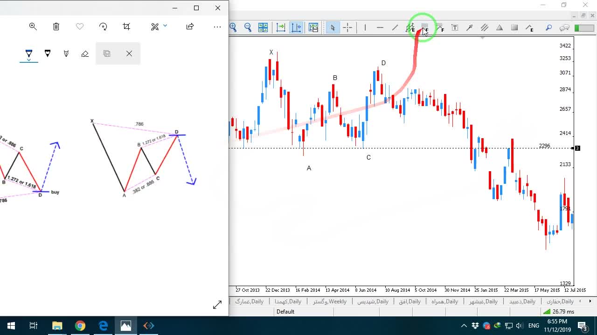The image size is (597, 335).
Task: Select the calligraphy pen tool
Action: [x=66, y=54]
